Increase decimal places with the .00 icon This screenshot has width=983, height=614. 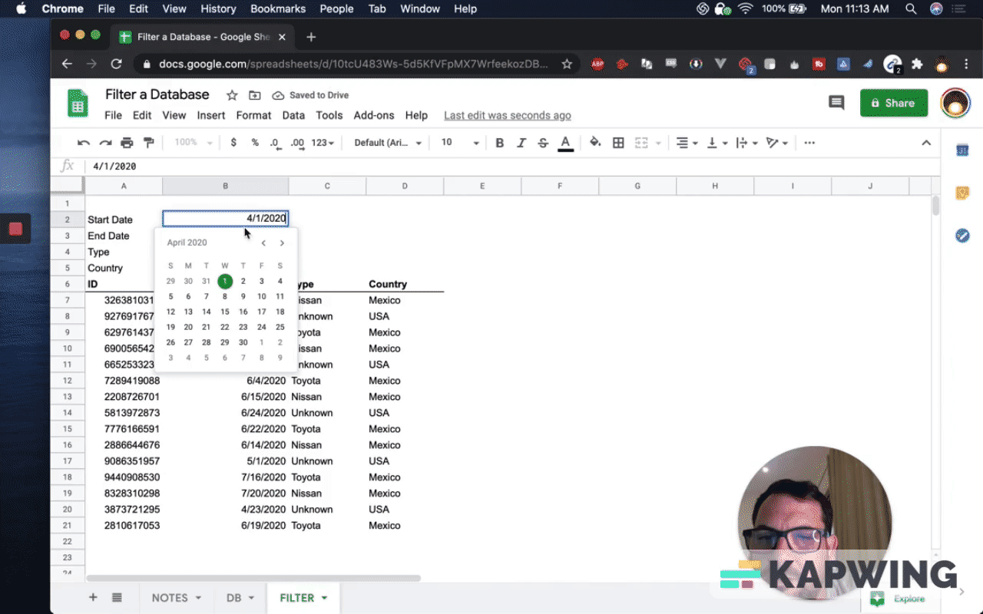tap(297, 143)
